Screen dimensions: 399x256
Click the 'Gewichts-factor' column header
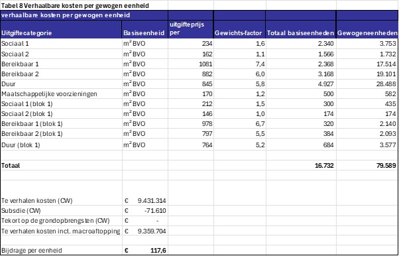click(238, 33)
